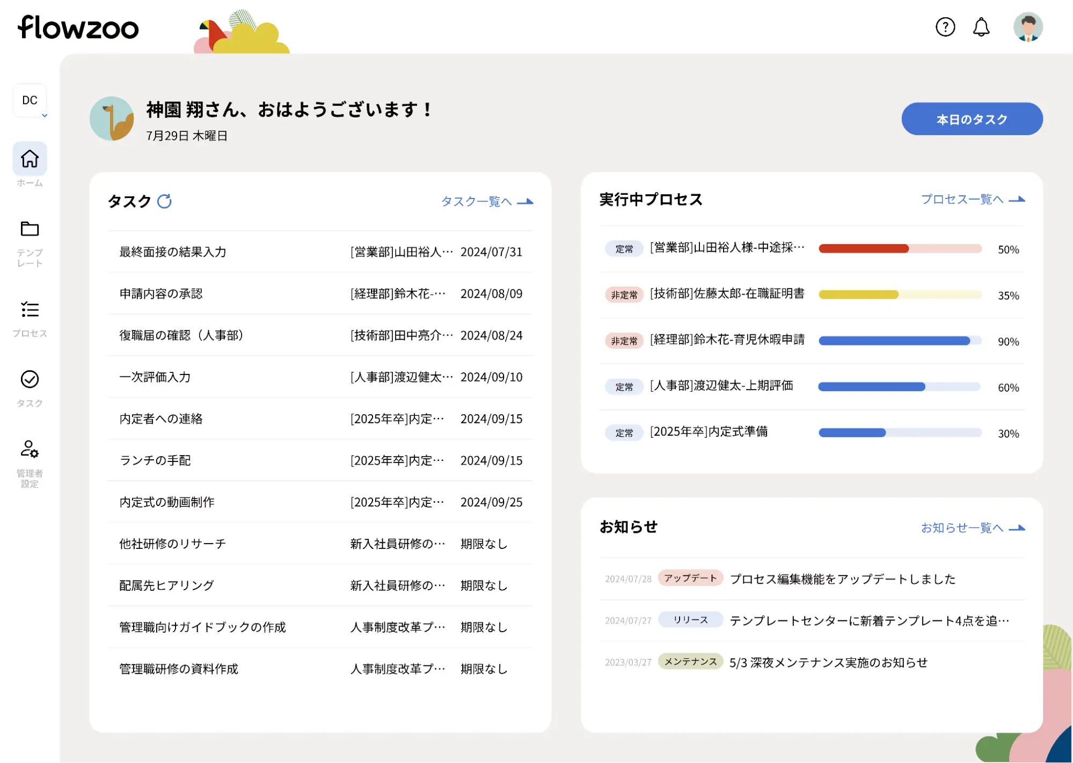Screen dimensions: 1073x763
Task: Click due date 2024/09/25
Action: 491,502
